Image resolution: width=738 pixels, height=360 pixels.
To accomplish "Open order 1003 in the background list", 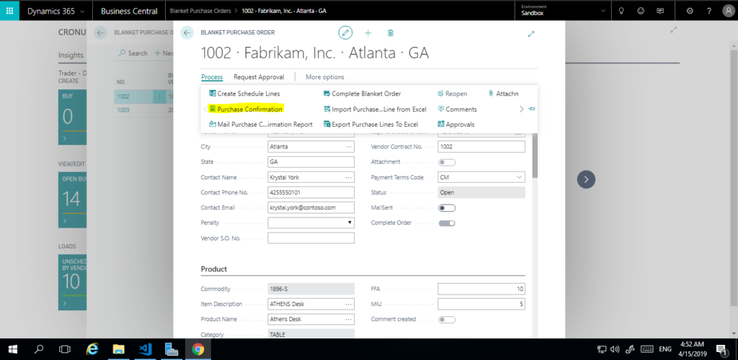I will tap(123, 110).
